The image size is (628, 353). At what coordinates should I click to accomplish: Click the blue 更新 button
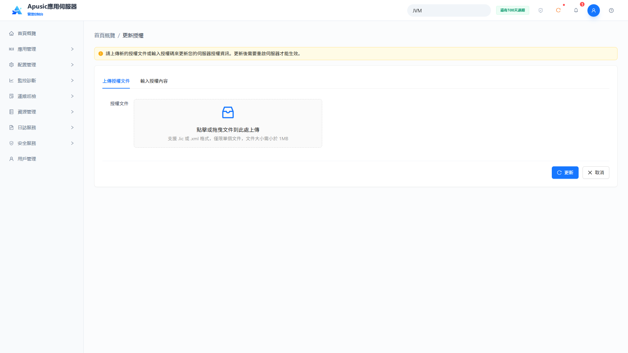point(565,173)
